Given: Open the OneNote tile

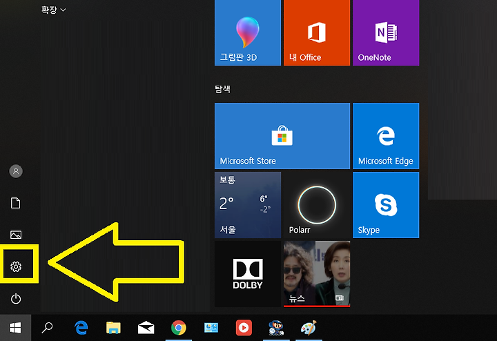Looking at the screenshot, I should [386, 32].
